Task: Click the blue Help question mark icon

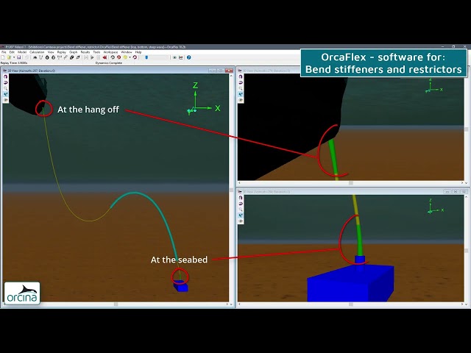Action: coord(188,57)
